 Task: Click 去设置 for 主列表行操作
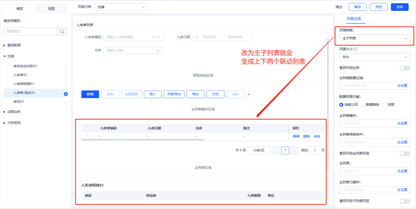[402, 190]
